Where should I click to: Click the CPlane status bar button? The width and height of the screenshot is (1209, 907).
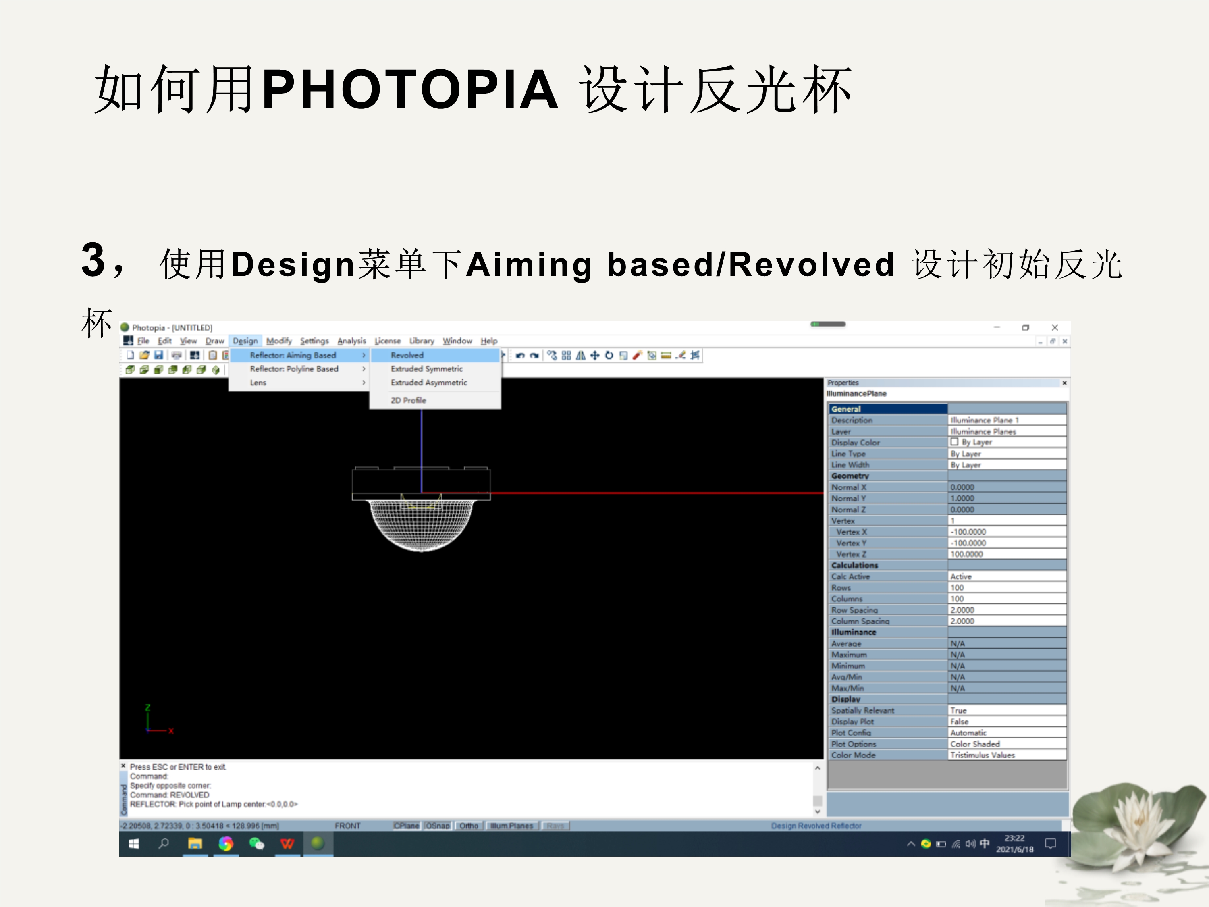tap(406, 826)
